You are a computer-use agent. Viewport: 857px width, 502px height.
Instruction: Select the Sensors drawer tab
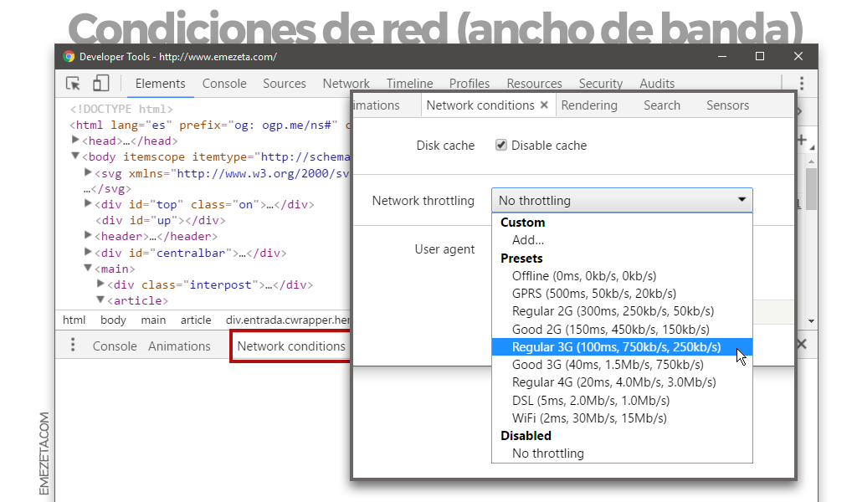[727, 105]
